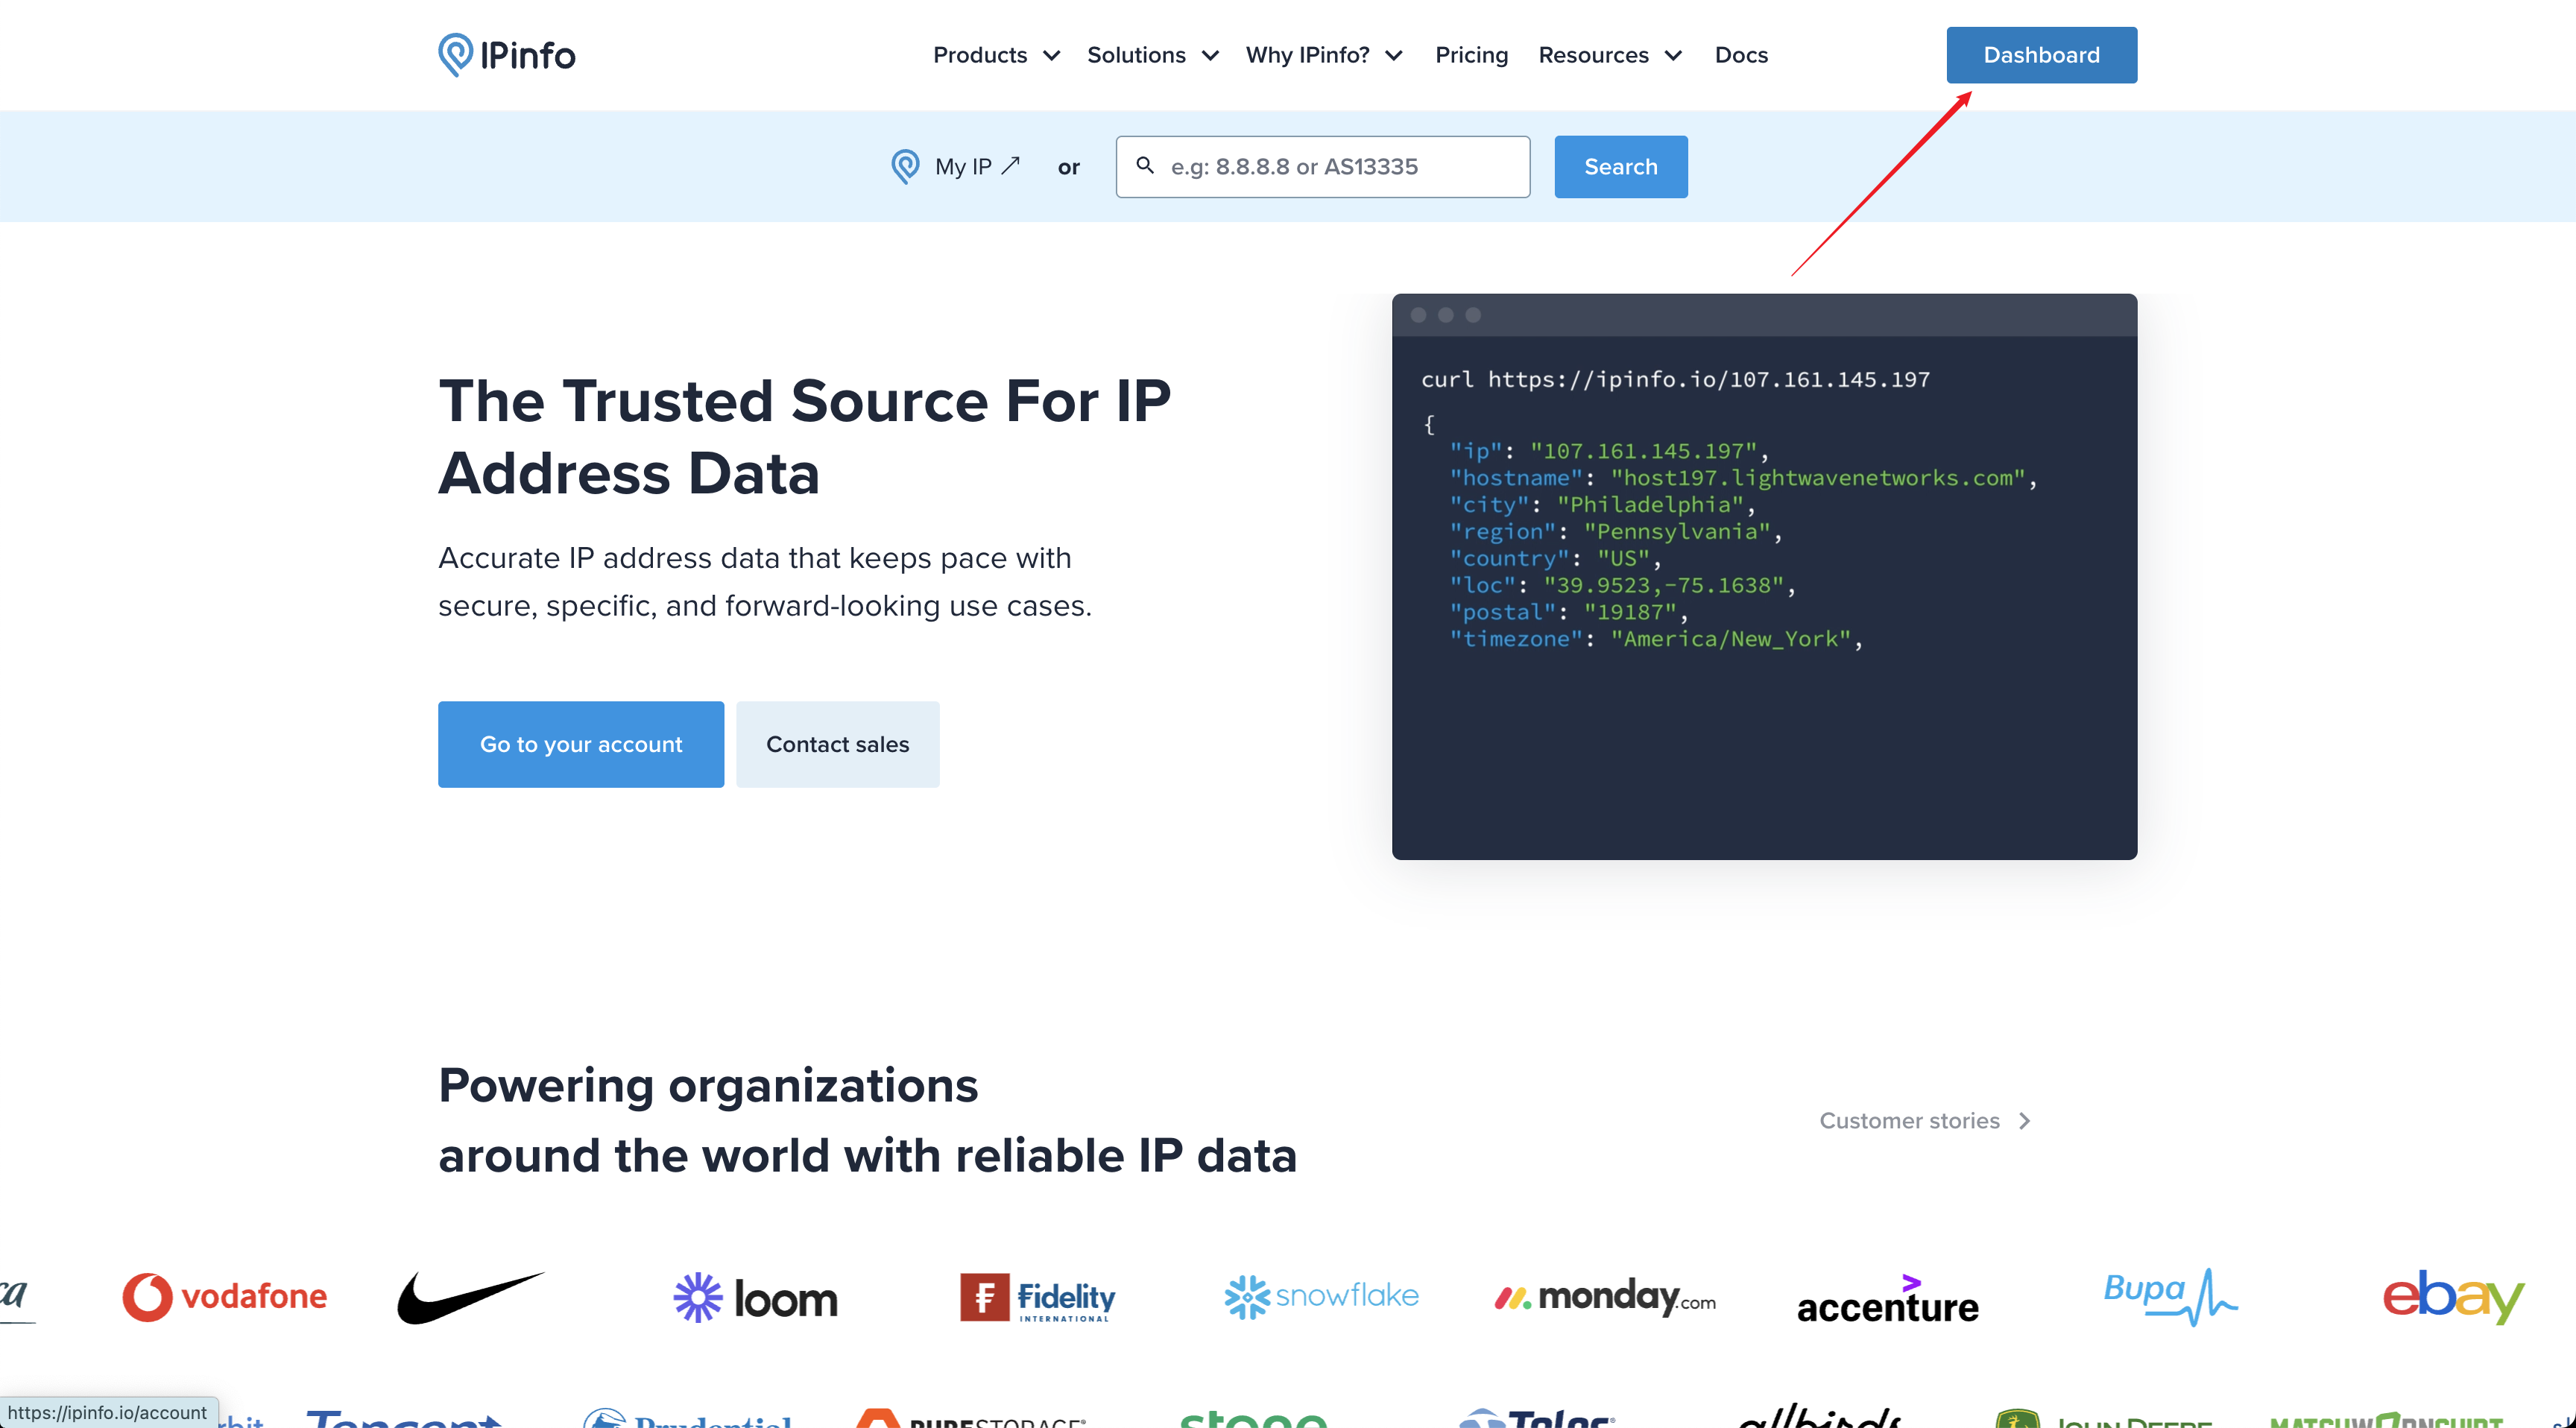Click the "ip": "107.161.145.197" line

point(1609,451)
